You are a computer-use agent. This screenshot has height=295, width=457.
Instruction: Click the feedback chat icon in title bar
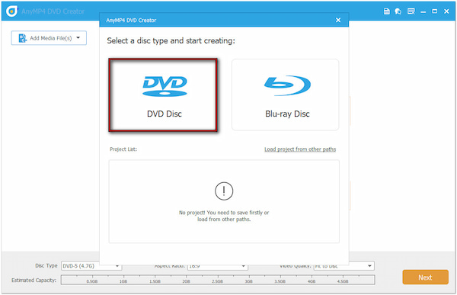pyautogui.click(x=398, y=11)
